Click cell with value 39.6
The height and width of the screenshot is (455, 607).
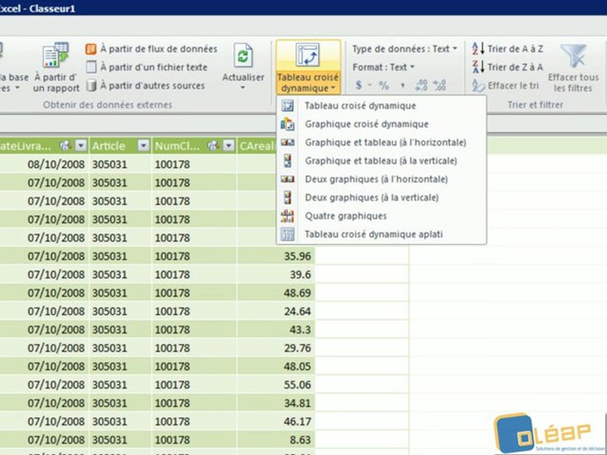[x=276, y=274]
